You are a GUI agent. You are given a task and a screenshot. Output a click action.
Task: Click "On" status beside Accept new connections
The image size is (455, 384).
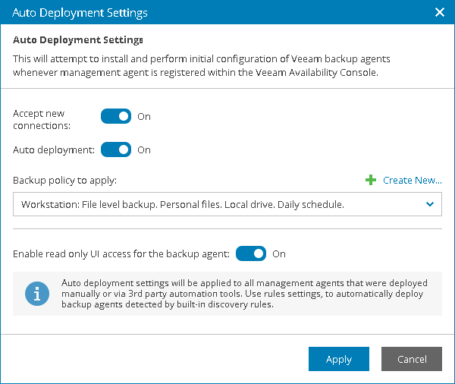(x=144, y=117)
